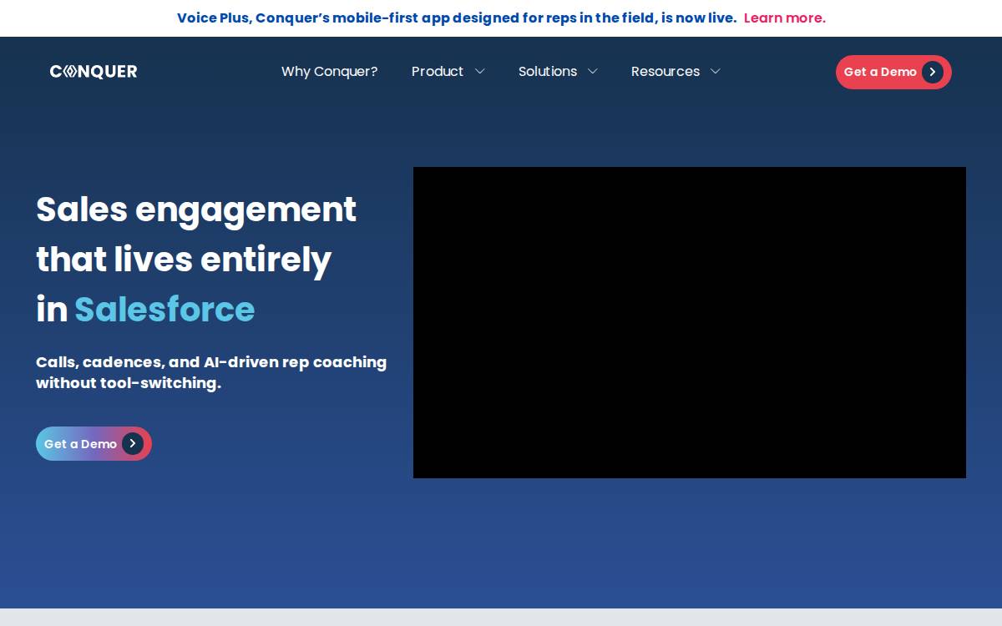
Task: Click the black video player area
Action: [690, 322]
